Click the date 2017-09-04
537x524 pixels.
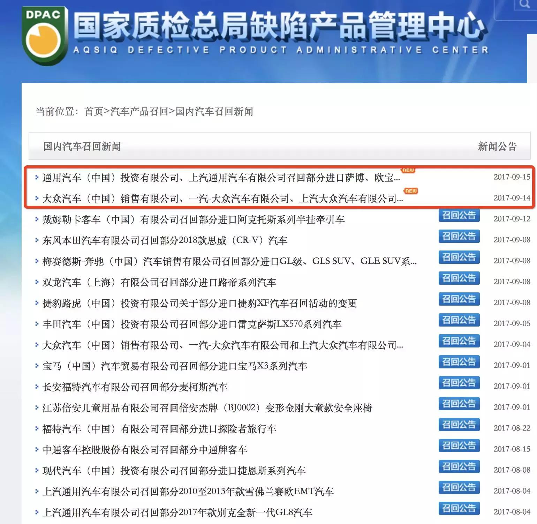click(512, 344)
